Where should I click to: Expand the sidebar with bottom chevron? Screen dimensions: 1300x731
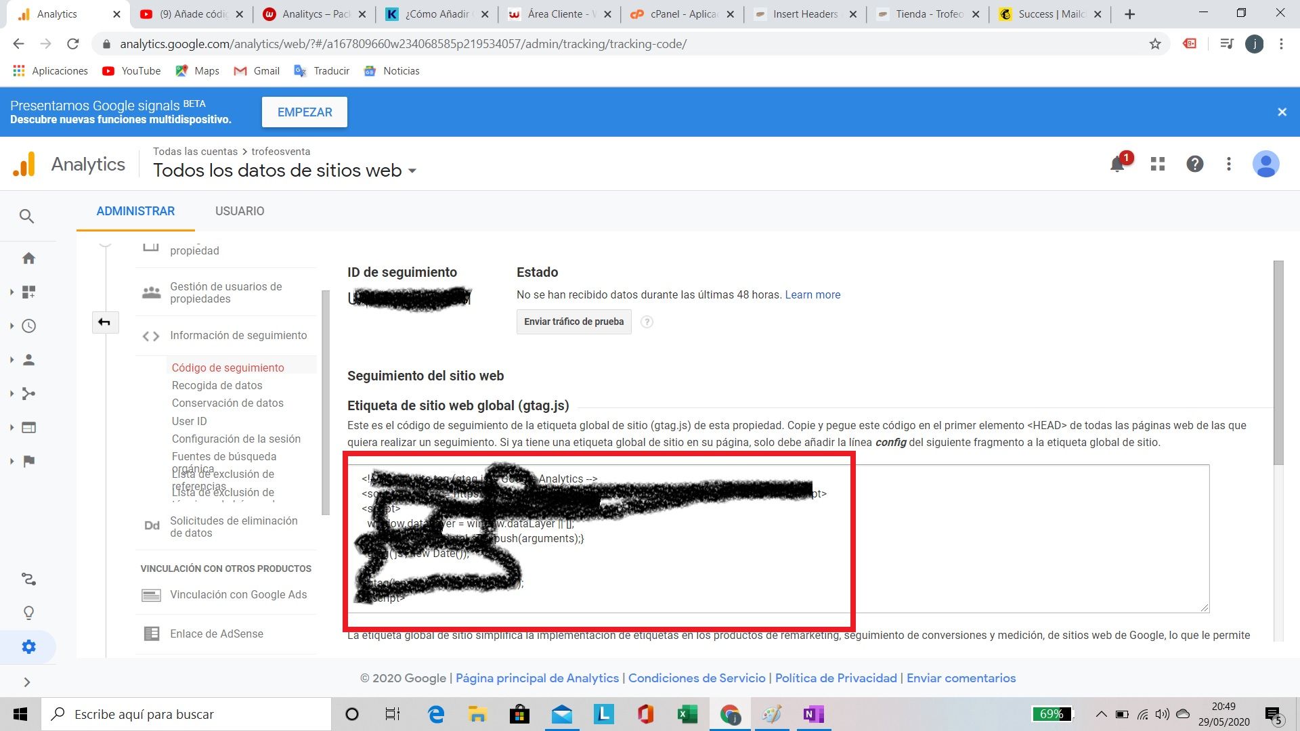pyautogui.click(x=27, y=682)
